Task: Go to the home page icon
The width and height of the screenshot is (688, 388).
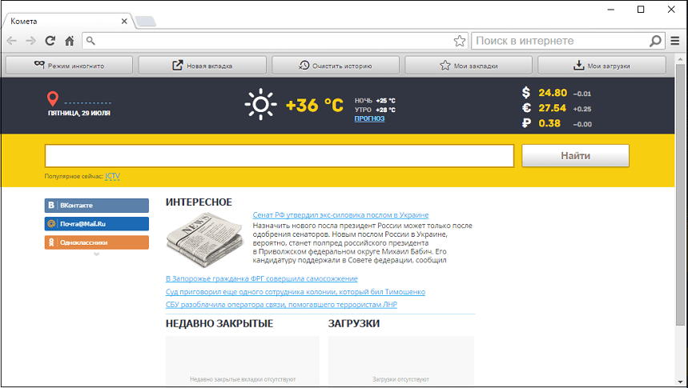Action: pyautogui.click(x=70, y=41)
